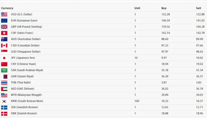The height and width of the screenshot is (118, 207).
Task: Click the South Korean flag icon
Action: point(4,101)
